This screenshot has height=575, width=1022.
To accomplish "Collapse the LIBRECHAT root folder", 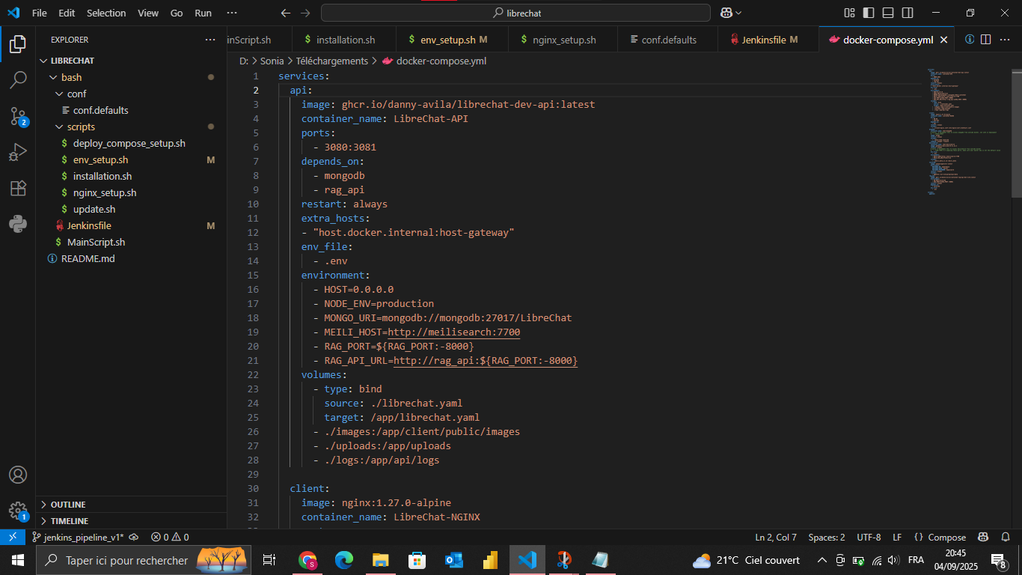I will coord(131,61).
